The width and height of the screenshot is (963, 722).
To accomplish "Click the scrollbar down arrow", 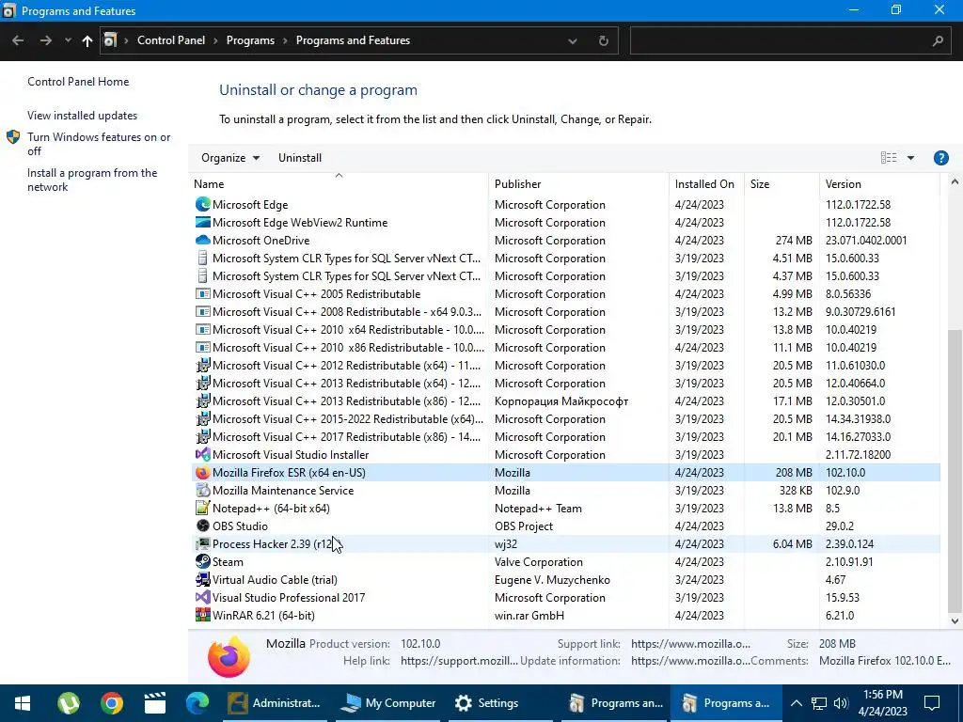I will [955, 620].
